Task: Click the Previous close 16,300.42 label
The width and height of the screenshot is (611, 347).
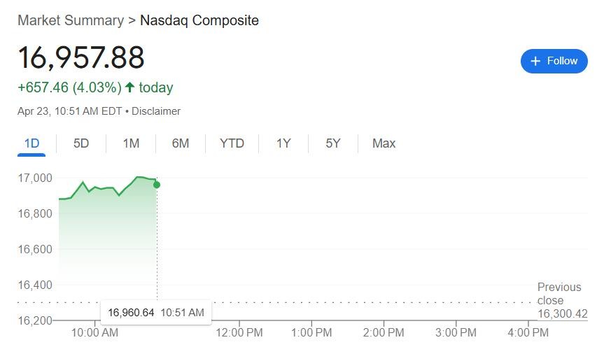Action: (562, 300)
